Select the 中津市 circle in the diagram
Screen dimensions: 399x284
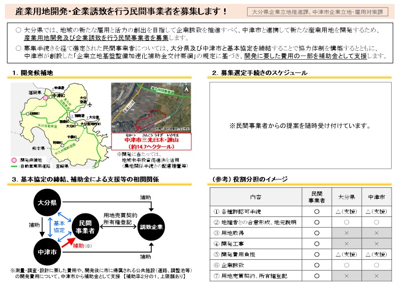coord(47,252)
